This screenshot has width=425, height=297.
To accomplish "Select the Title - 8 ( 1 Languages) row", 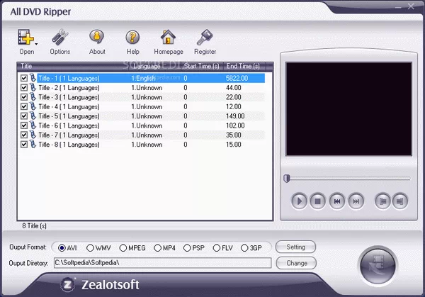I will tap(141, 145).
